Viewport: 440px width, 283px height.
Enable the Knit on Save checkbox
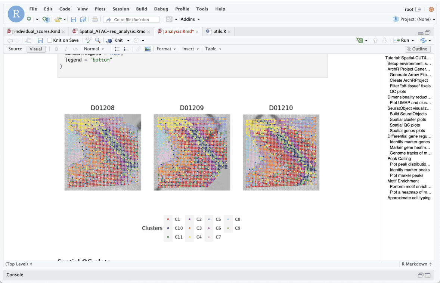[x=50, y=40]
